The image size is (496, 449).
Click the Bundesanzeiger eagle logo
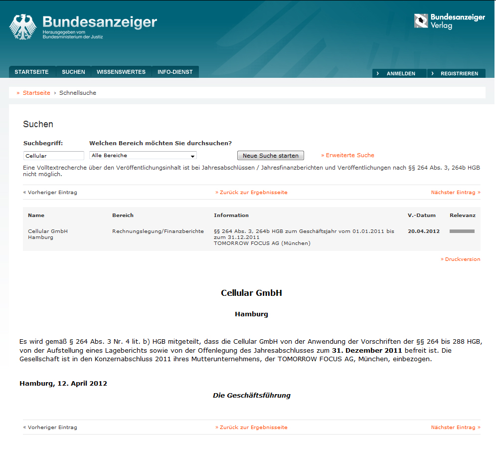coord(23,26)
